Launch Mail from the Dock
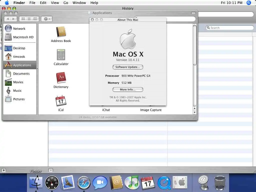This screenshot has width=256, height=192. tap(68, 182)
